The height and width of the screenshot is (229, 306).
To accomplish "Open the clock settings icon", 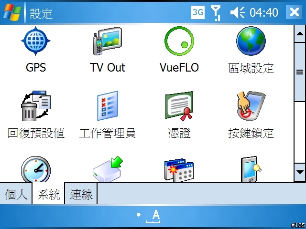I will click(x=36, y=169).
